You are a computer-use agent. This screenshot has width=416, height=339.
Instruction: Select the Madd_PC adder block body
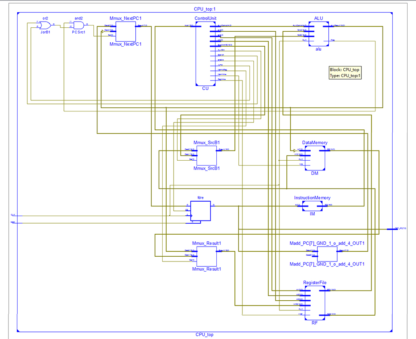327,254
